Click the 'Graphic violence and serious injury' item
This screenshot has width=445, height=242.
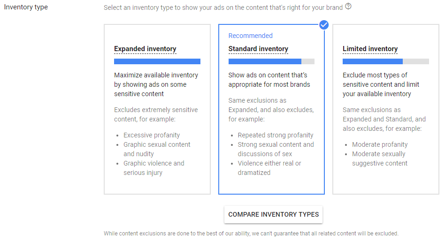(153, 168)
